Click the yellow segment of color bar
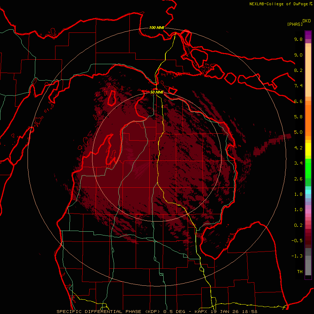This screenshot has width=314, height=314. (x=308, y=149)
